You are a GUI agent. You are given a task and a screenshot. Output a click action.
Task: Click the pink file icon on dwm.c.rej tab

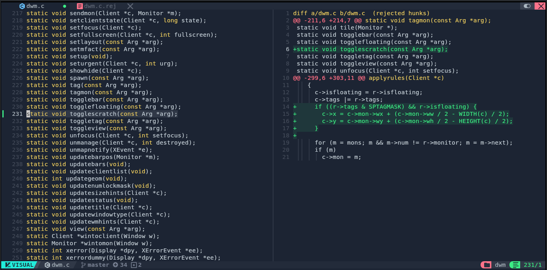tap(80, 6)
